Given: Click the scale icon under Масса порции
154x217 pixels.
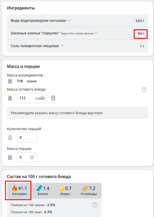Looking at the screenshot, I should (10, 157).
